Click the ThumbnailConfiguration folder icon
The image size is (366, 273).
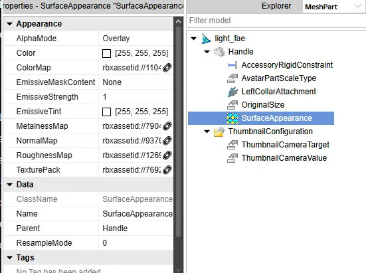219,132
